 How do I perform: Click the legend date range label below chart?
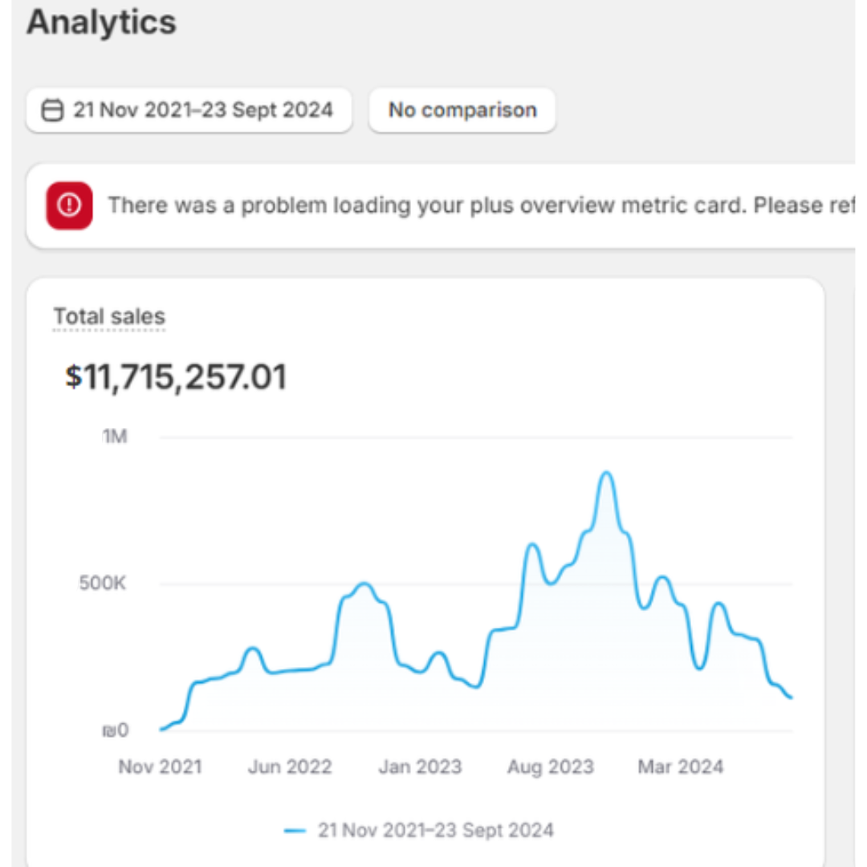435,830
